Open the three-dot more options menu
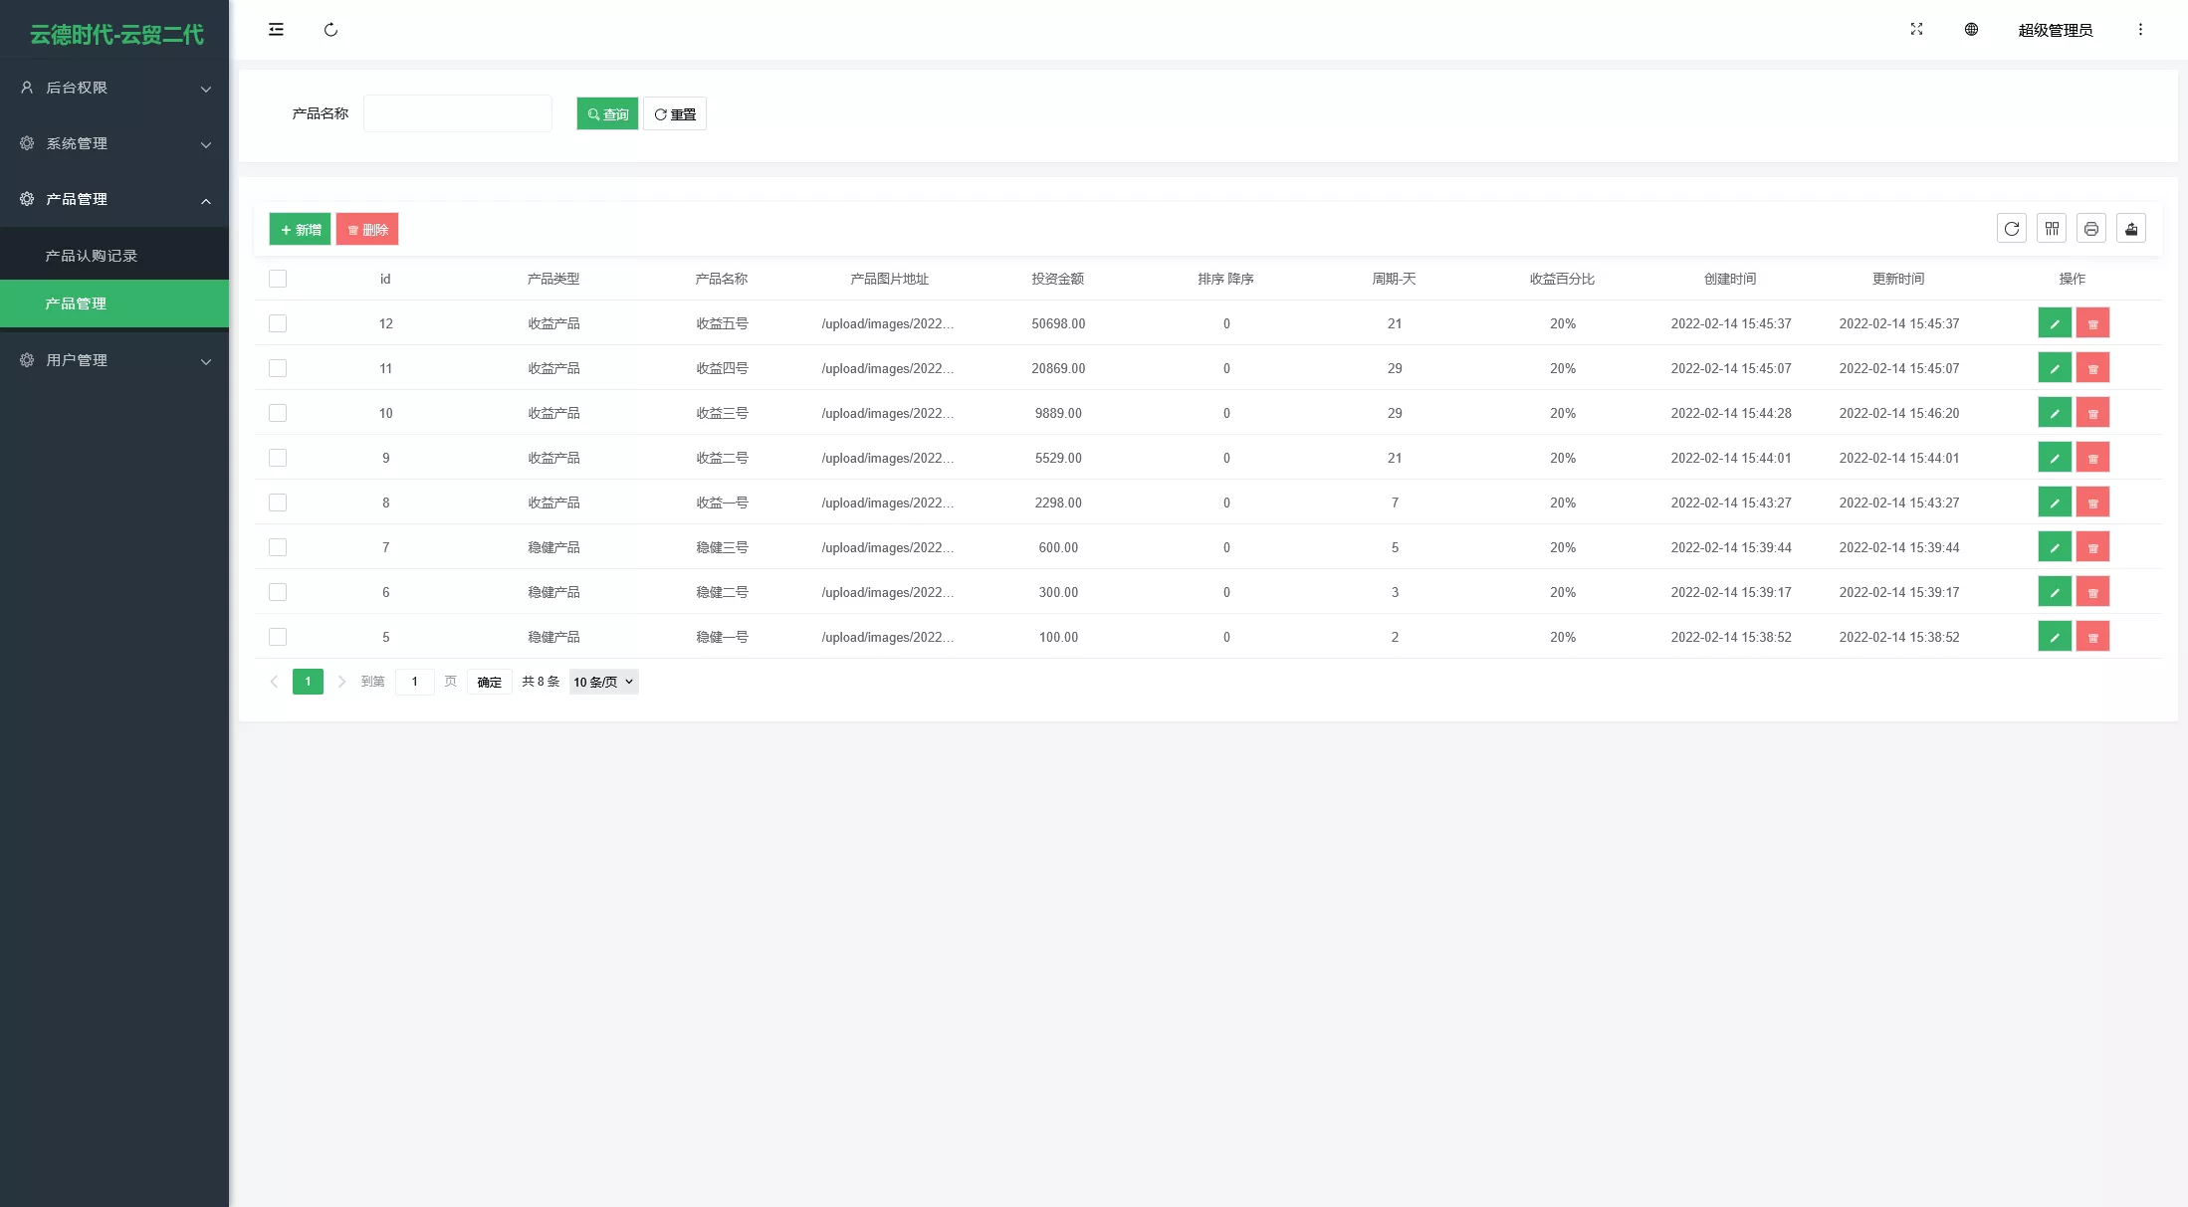2188x1207 pixels. click(2140, 30)
